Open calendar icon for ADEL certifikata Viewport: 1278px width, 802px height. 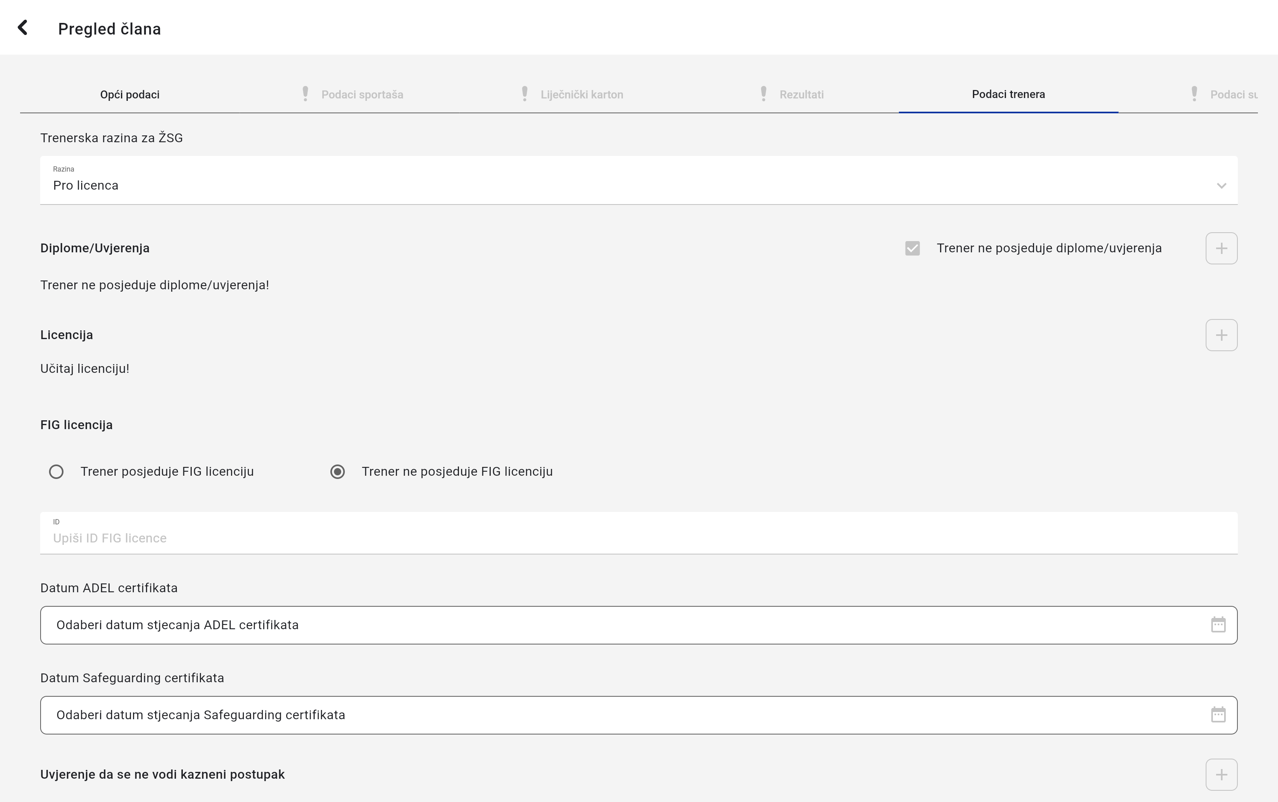pyautogui.click(x=1218, y=625)
